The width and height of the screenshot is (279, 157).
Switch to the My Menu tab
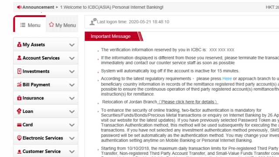click(x=62, y=24)
